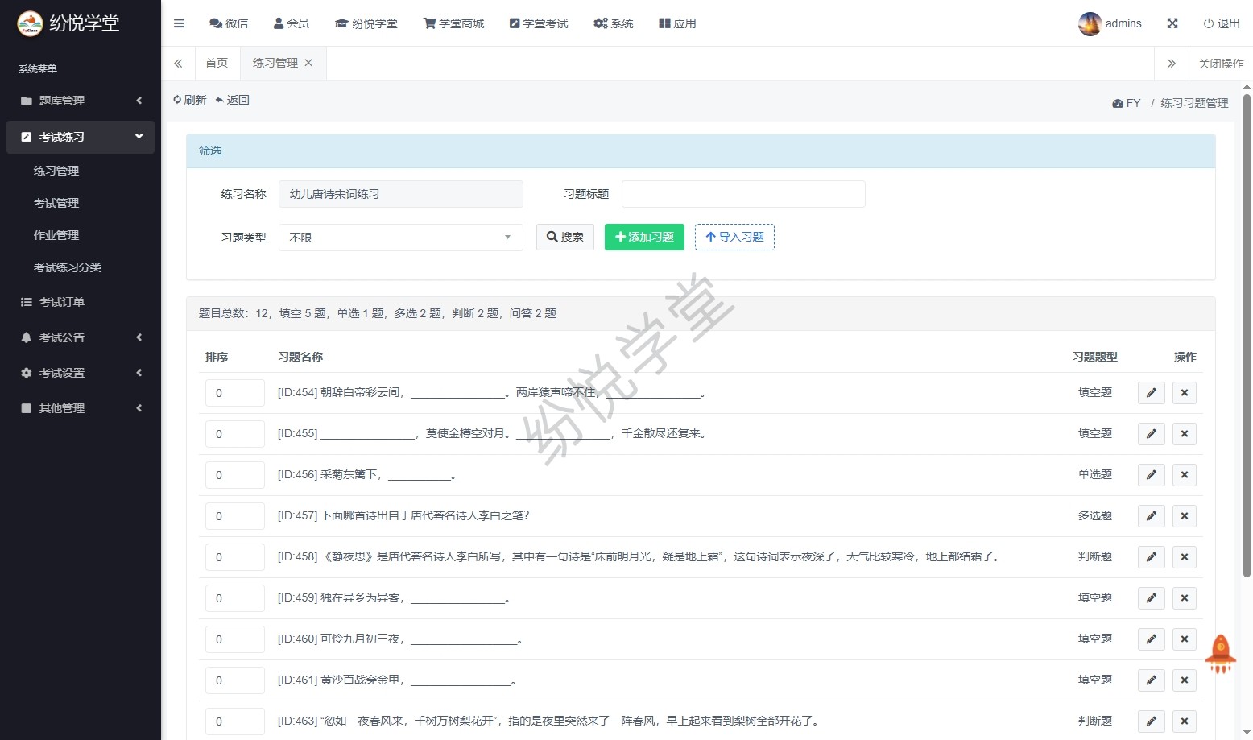Expand the 考试设置 sidebar menu
The image size is (1253, 740).
81,373
